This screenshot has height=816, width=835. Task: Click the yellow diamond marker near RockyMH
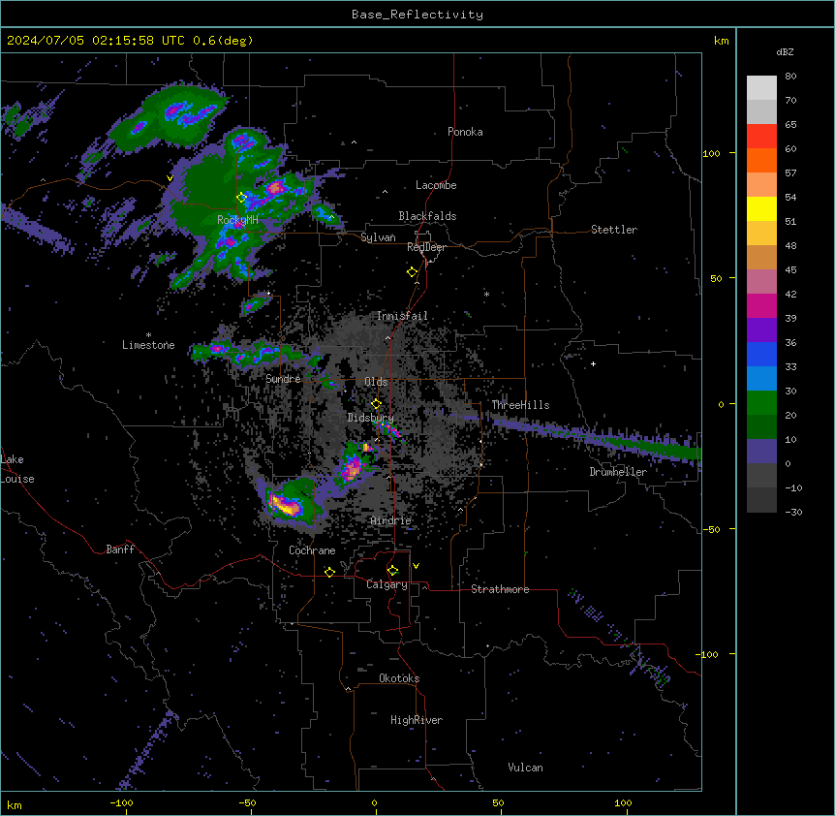[242, 198]
